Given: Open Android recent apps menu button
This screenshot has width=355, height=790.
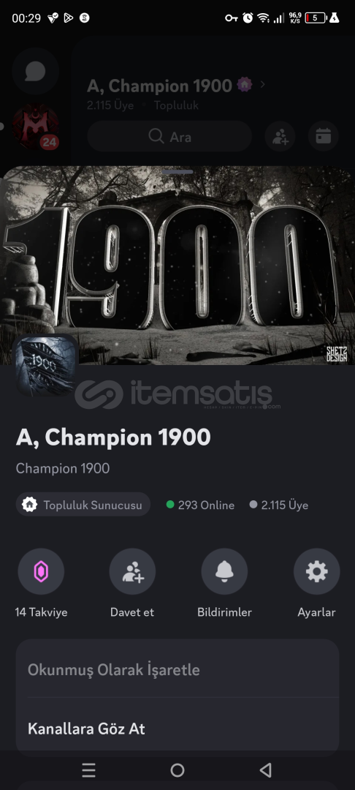Looking at the screenshot, I should [x=88, y=770].
